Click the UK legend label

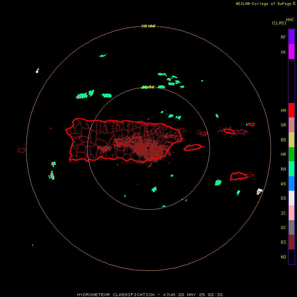pos(283,52)
